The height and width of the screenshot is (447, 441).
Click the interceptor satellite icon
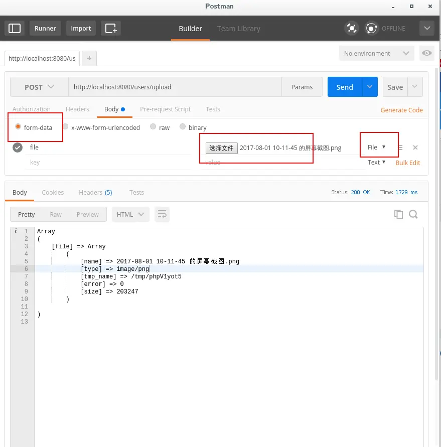point(352,28)
